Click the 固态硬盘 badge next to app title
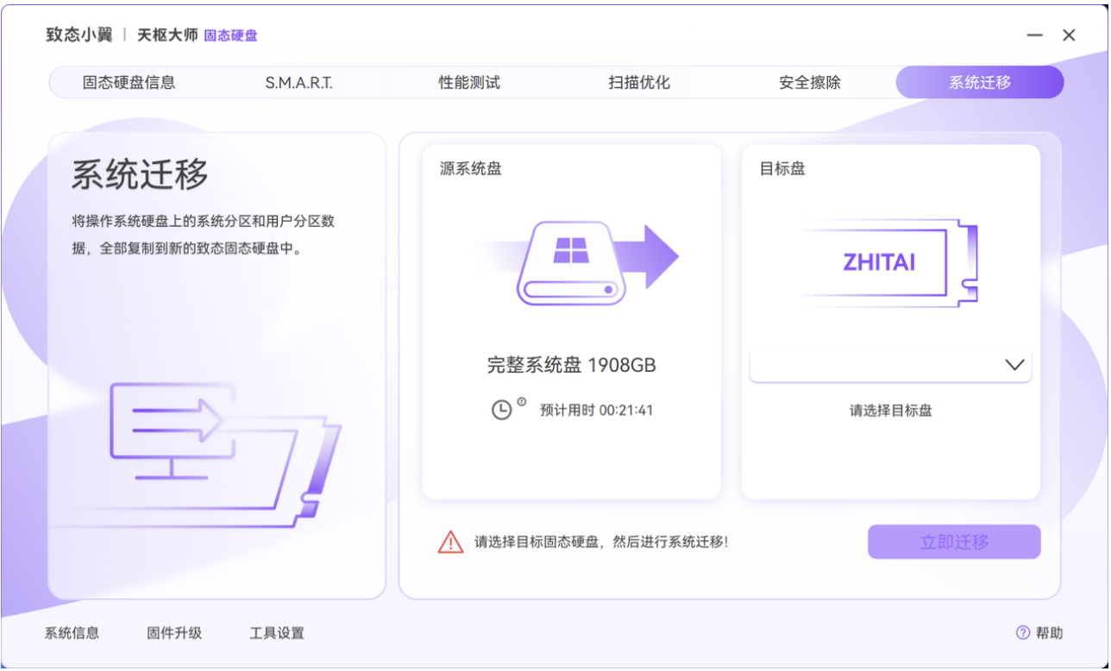Viewport: 1111px width, 671px height. [x=229, y=35]
